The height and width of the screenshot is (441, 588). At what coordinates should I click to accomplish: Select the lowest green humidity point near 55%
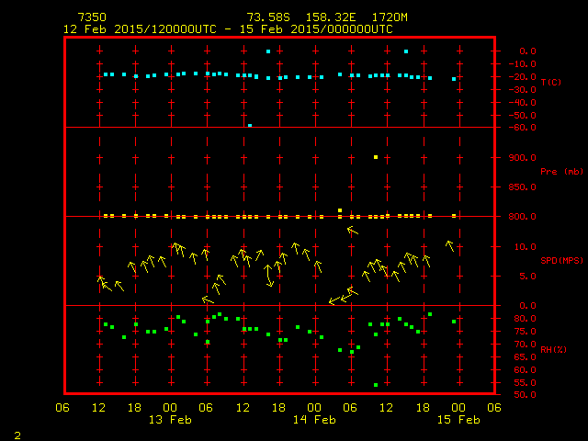pos(376,385)
